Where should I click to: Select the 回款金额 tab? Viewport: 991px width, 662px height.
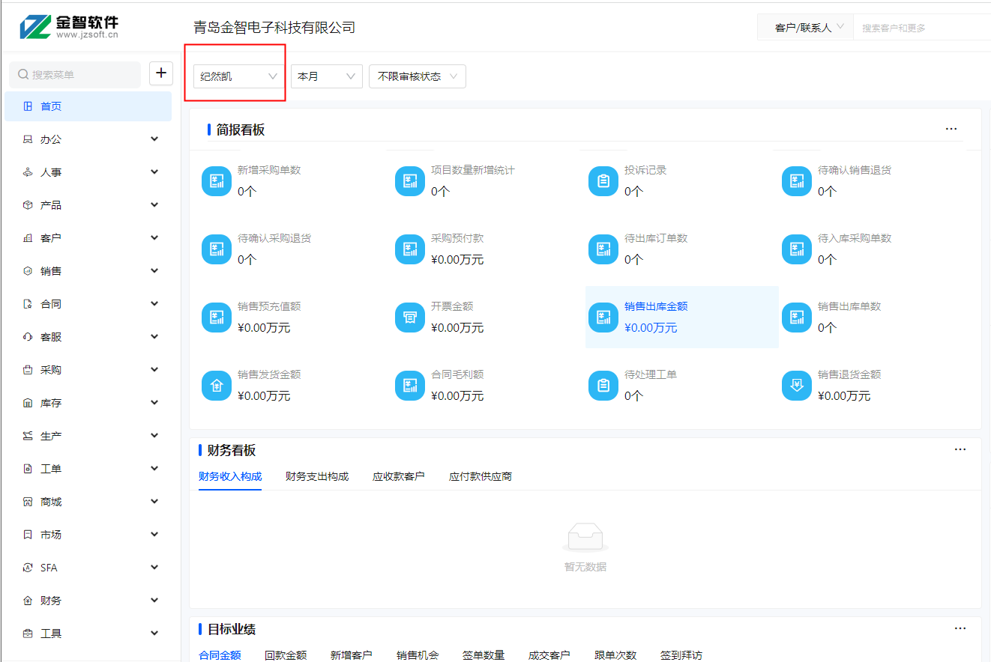click(x=286, y=655)
